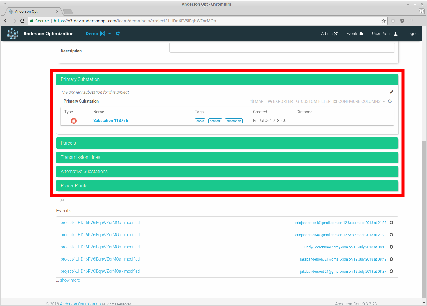Open Demo [B] team dropdown

pyautogui.click(x=98, y=34)
